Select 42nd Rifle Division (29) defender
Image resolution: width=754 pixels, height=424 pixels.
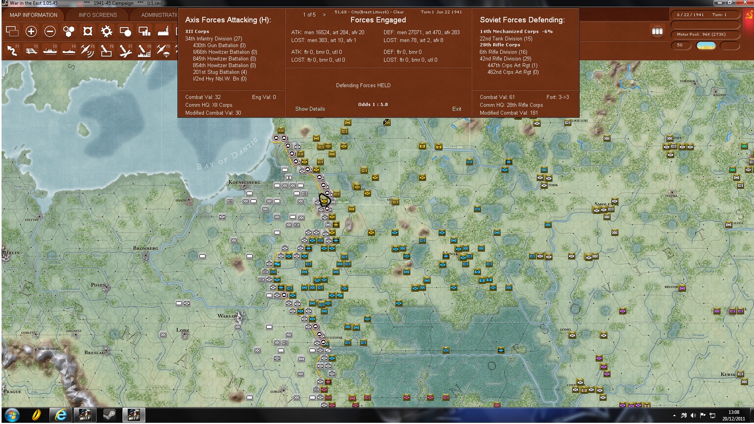tap(505, 58)
